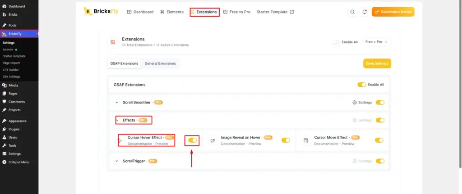Open the notifications bell icon

tap(365, 12)
